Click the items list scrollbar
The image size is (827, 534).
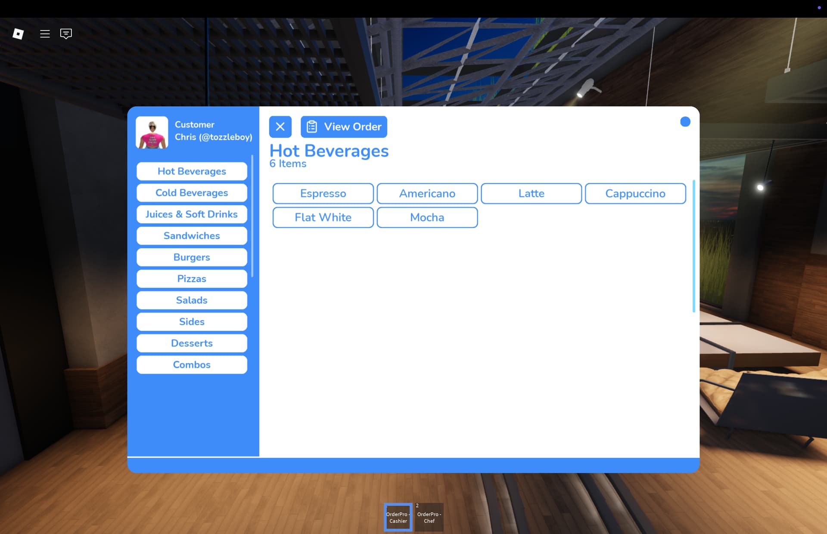pyautogui.click(x=693, y=246)
